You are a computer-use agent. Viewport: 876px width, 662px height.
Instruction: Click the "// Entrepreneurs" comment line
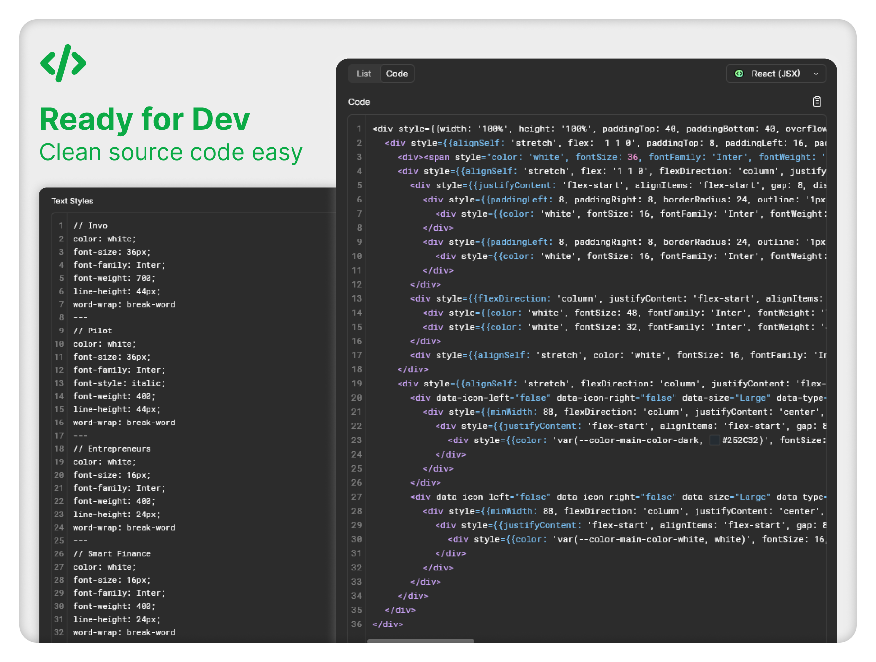pyautogui.click(x=112, y=449)
